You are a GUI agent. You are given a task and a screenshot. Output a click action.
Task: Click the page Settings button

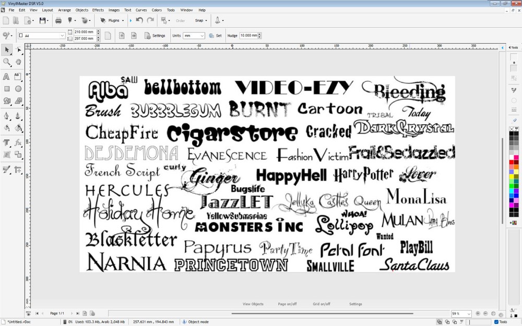pyautogui.click(x=155, y=35)
